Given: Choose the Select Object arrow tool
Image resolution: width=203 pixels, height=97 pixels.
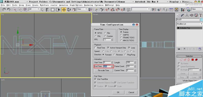Looking at the screenshot, I should (42, 10).
